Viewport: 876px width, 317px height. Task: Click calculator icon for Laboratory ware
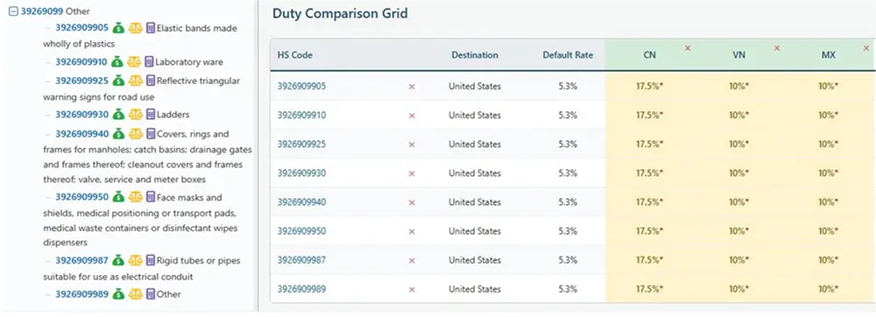point(149,62)
